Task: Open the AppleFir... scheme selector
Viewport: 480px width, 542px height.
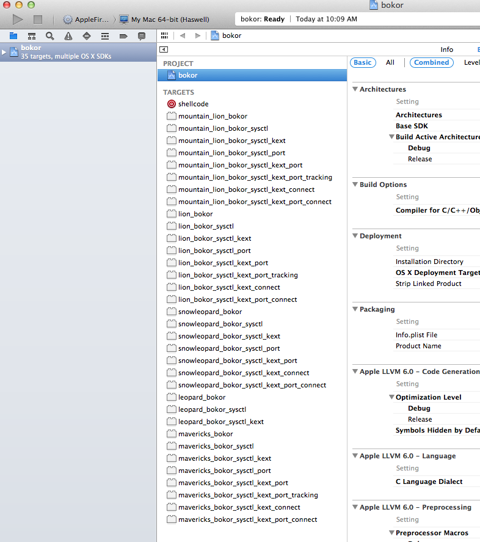Action: 86,20
